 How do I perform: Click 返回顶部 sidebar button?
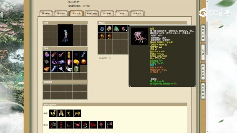203,91
